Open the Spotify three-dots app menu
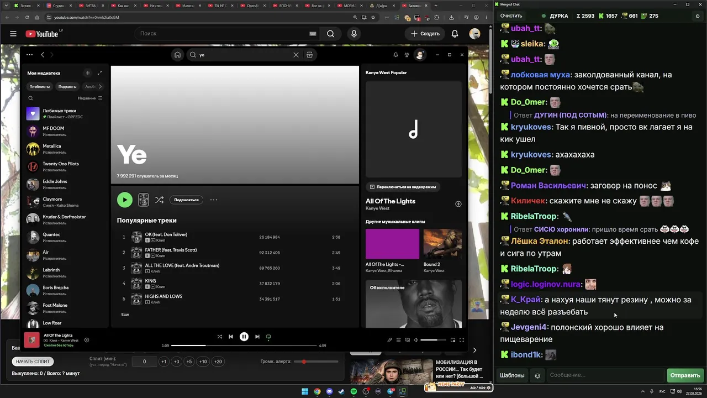707x398 pixels. coord(29,55)
